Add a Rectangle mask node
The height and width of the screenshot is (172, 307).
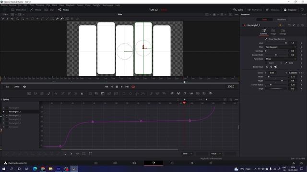point(124,94)
